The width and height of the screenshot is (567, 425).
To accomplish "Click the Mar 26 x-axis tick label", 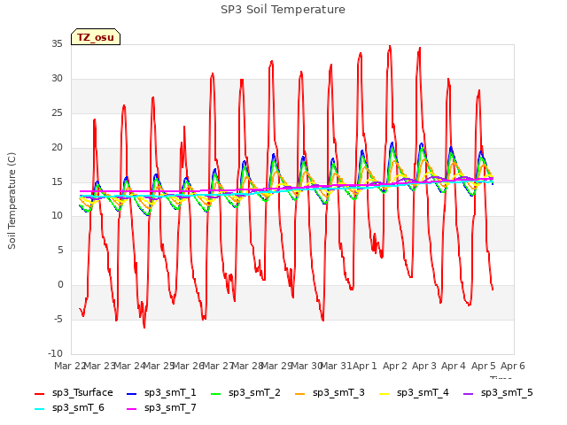I will [x=188, y=366].
